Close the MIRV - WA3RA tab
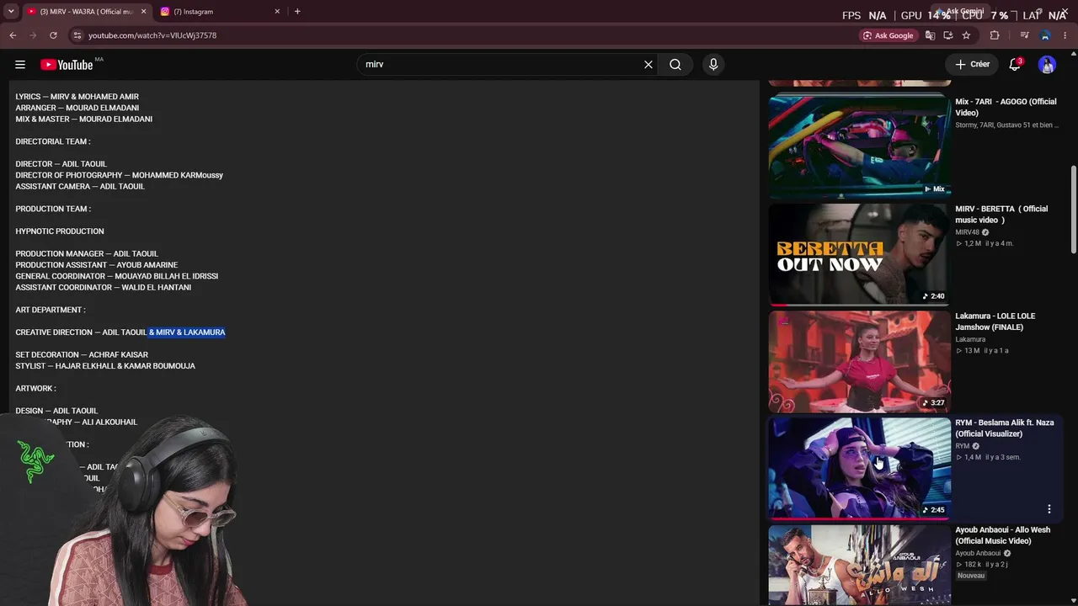1078x606 pixels. click(143, 12)
